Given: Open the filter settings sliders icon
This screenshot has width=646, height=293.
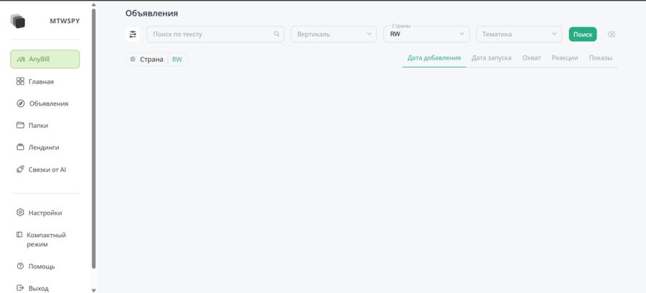Looking at the screenshot, I should pos(133,34).
